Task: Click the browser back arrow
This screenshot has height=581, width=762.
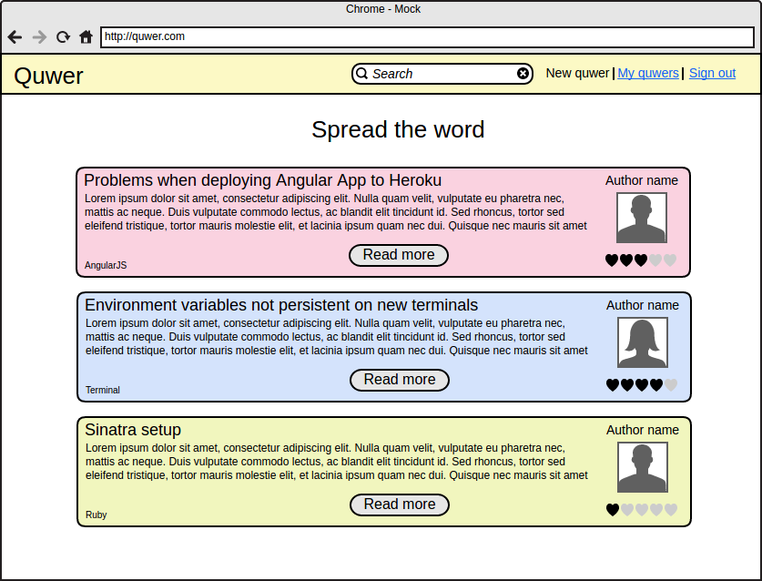Action: [x=15, y=37]
